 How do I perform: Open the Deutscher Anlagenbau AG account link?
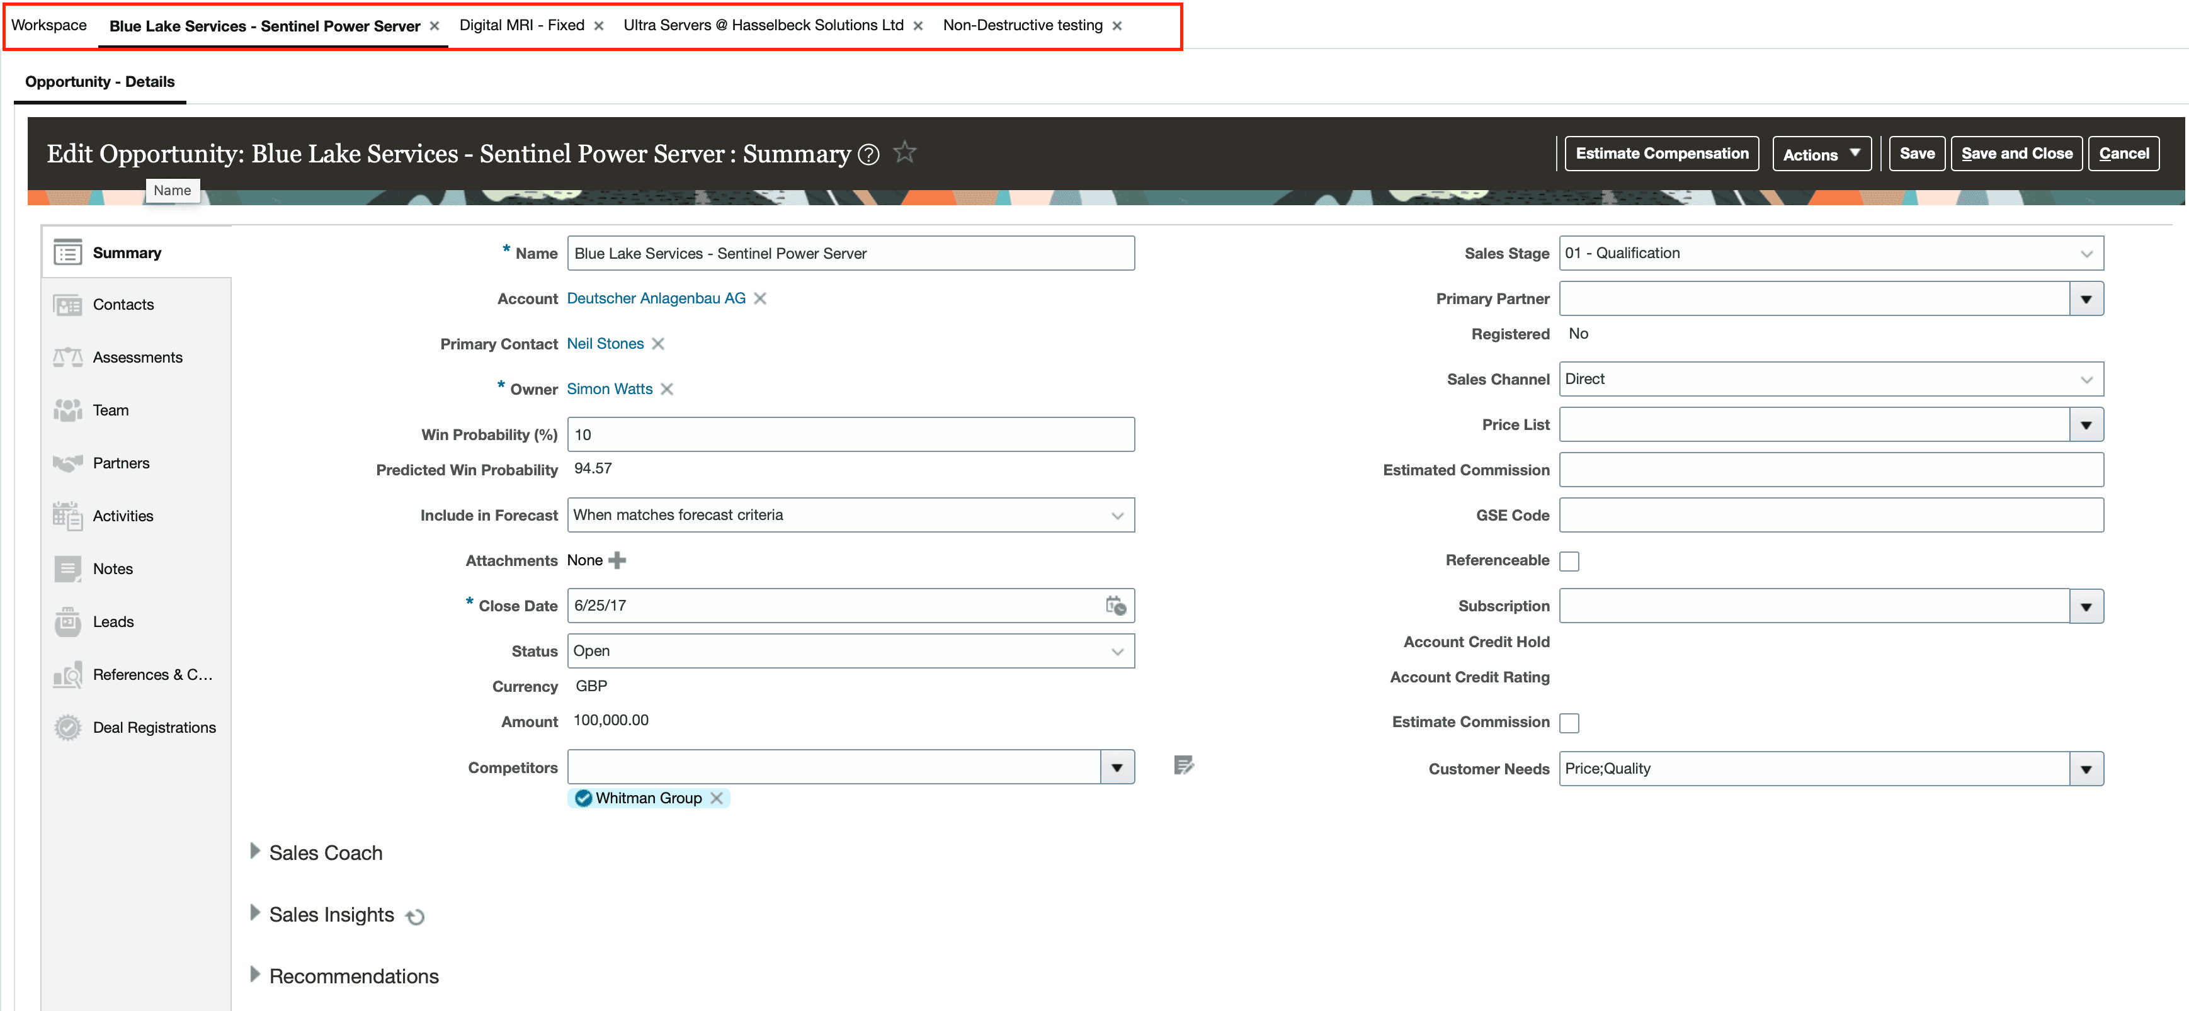(656, 298)
